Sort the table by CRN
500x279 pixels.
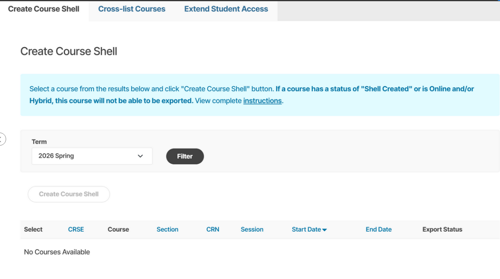213,229
